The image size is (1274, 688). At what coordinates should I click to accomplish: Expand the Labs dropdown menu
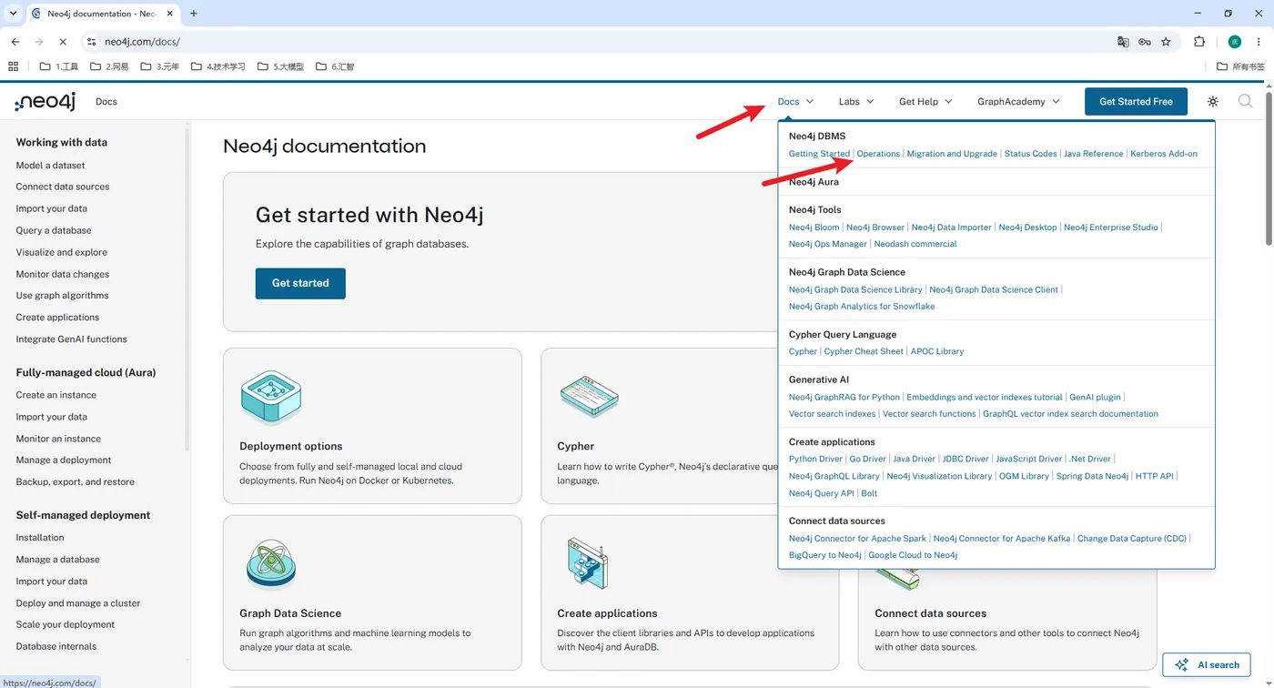click(x=856, y=102)
